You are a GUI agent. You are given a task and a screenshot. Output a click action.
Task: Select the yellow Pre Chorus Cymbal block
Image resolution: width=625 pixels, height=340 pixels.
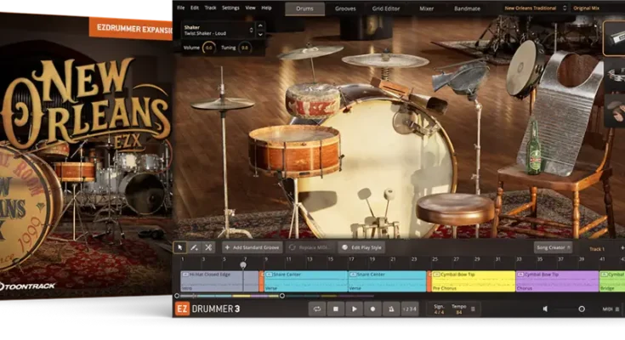coord(472,281)
